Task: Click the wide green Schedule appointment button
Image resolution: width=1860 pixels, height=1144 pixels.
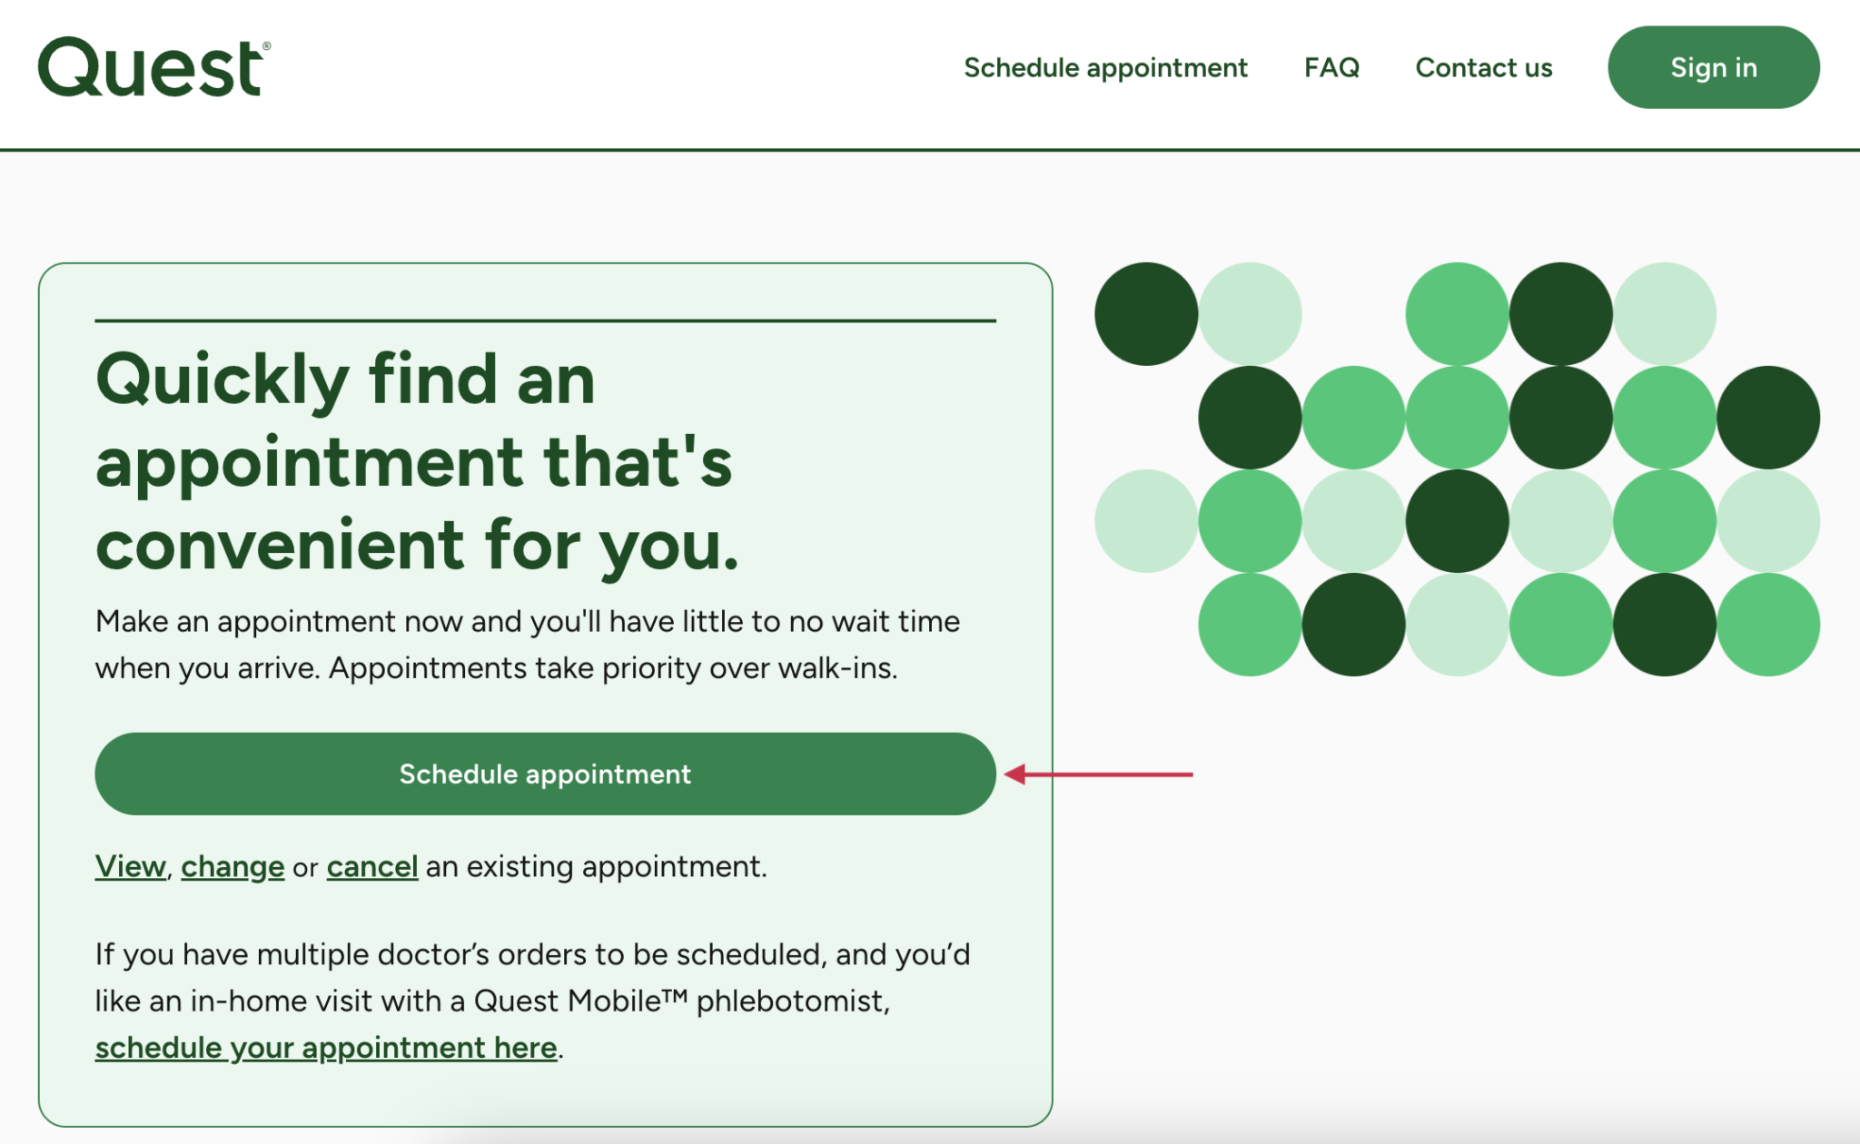Action: (x=545, y=774)
